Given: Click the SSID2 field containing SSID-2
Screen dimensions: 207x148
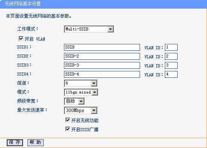Looking at the screenshot, I should point(102,56).
